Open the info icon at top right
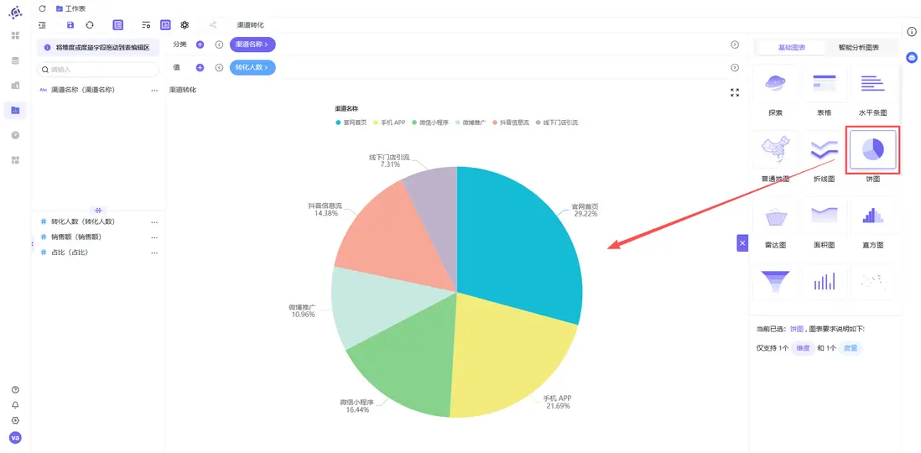Image resolution: width=921 pixels, height=453 pixels. tap(912, 32)
